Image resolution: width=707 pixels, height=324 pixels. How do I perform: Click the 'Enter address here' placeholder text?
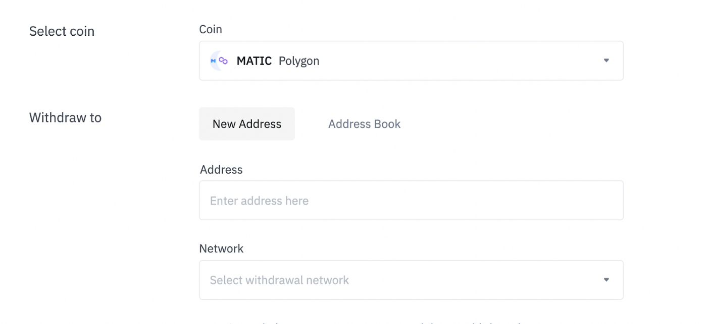[259, 201]
